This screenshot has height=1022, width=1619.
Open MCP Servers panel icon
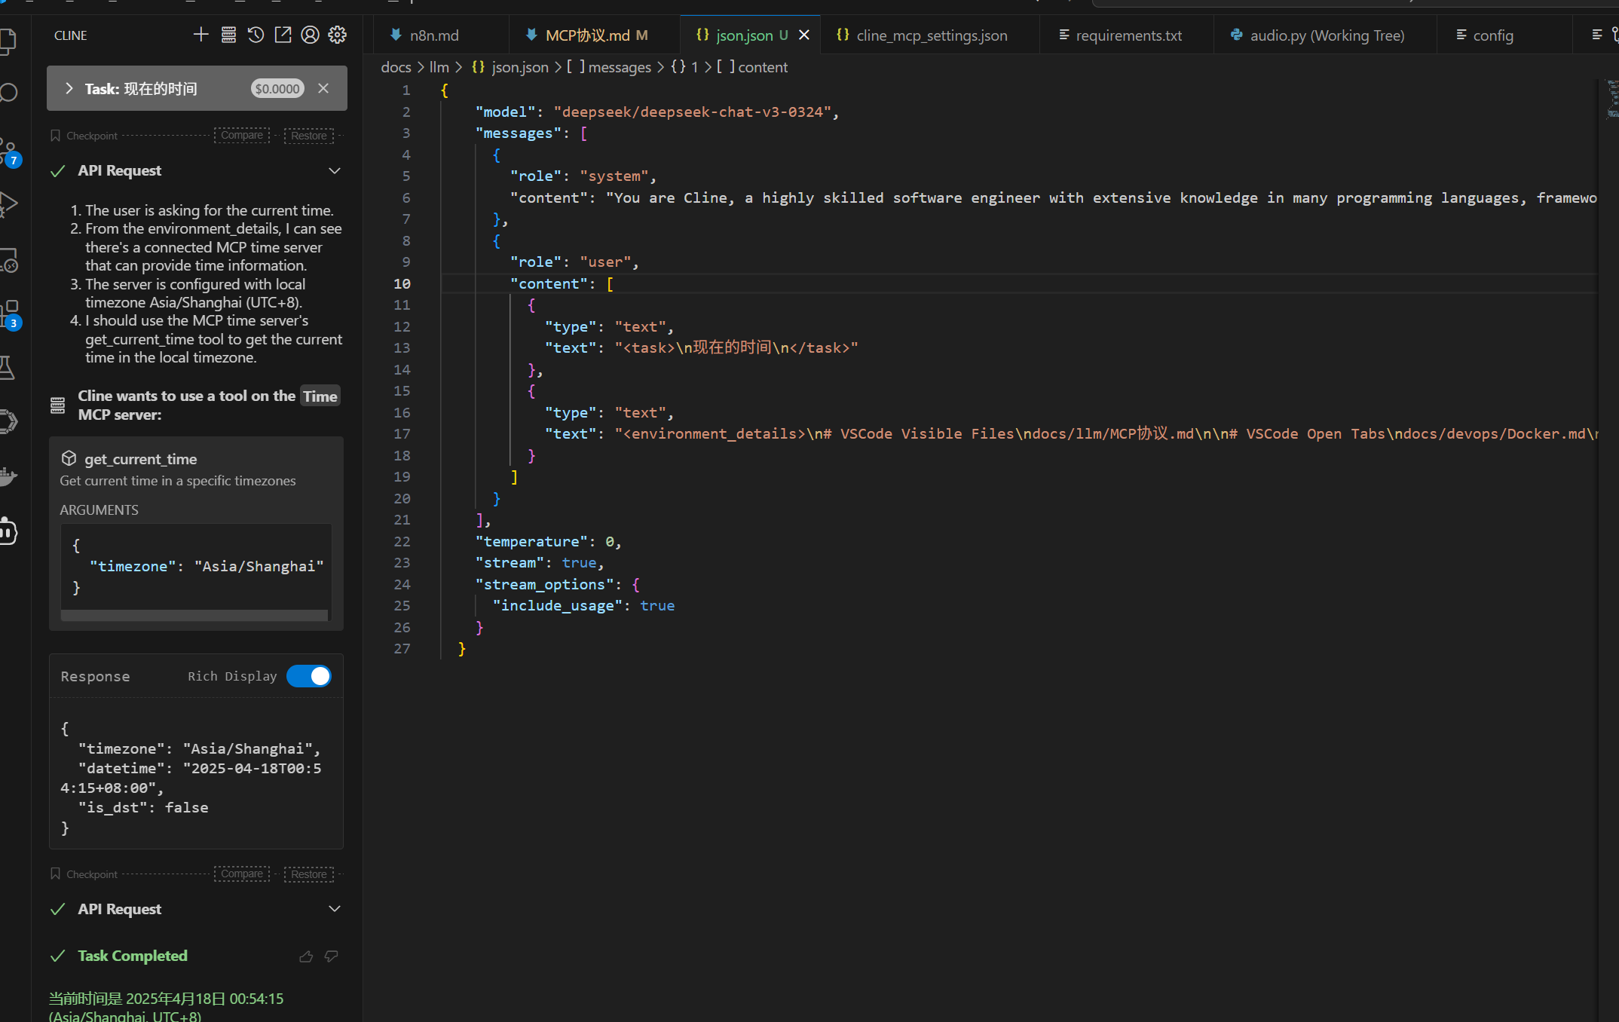pos(228,35)
